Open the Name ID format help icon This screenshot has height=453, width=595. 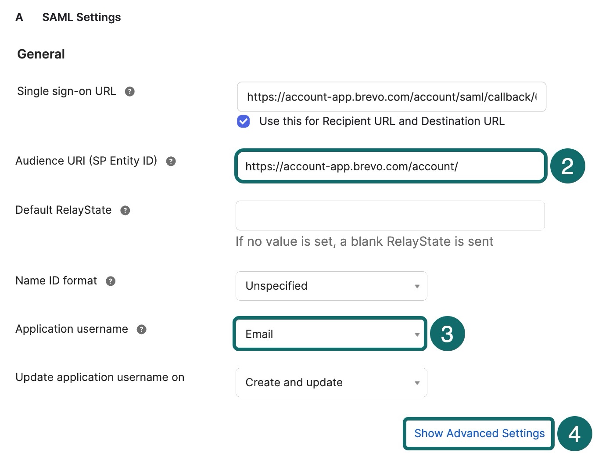click(x=111, y=281)
